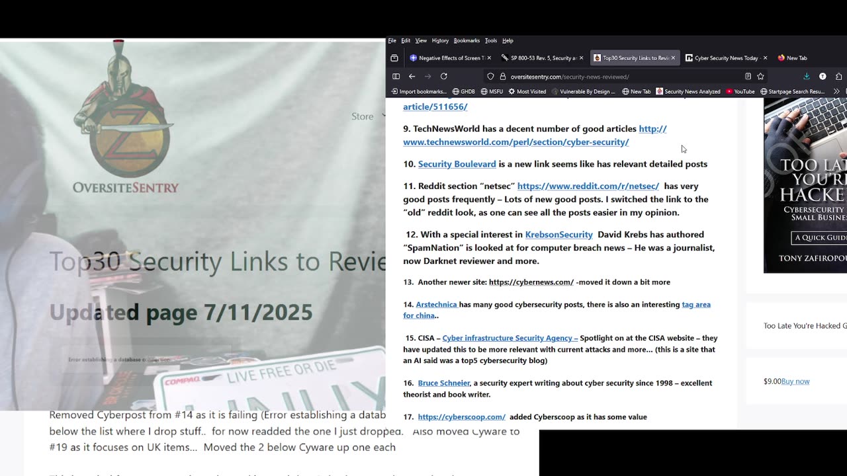Screen dimensions: 847x476
Task: Open Cyber infrastructure Security Agency link
Action: pos(510,338)
